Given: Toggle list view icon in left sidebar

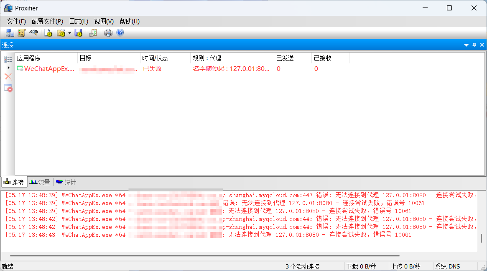Looking at the screenshot, I should 8,60.
